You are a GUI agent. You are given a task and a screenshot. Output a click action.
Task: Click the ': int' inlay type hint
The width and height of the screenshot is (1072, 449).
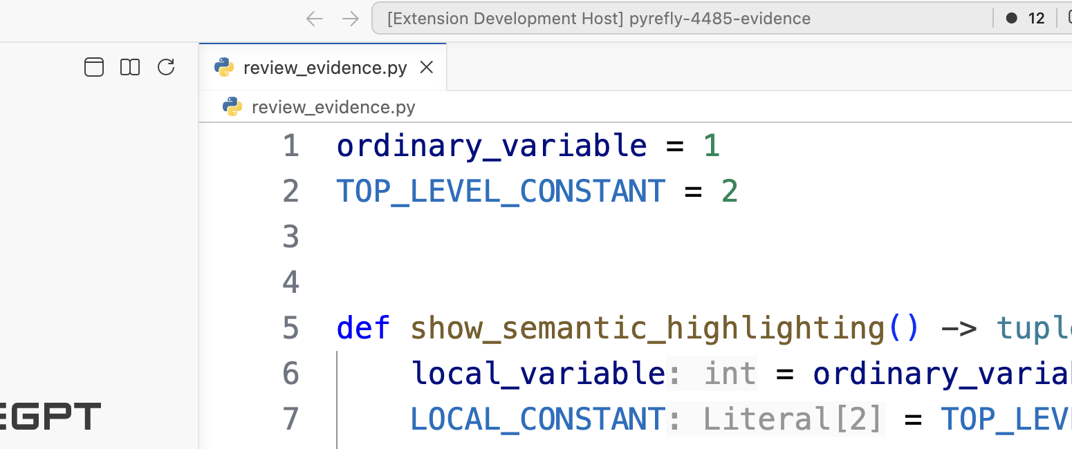pyautogui.click(x=712, y=374)
